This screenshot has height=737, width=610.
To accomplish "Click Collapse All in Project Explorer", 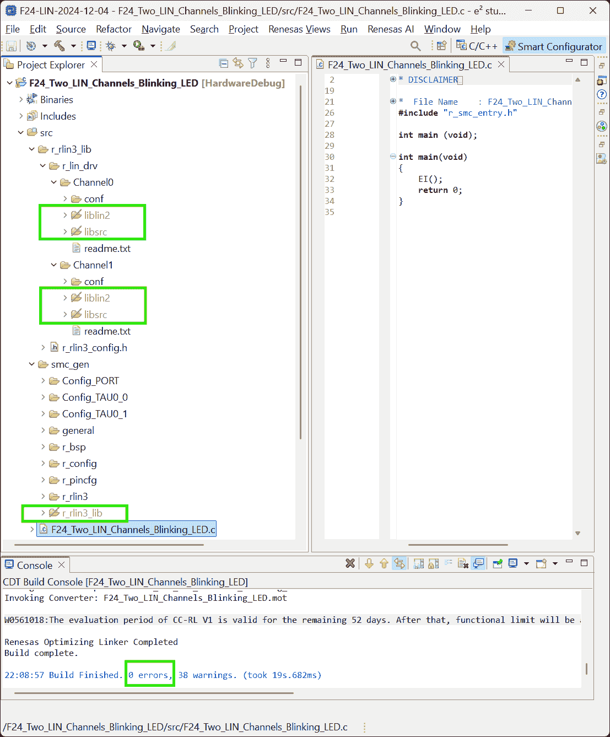I will [x=224, y=64].
